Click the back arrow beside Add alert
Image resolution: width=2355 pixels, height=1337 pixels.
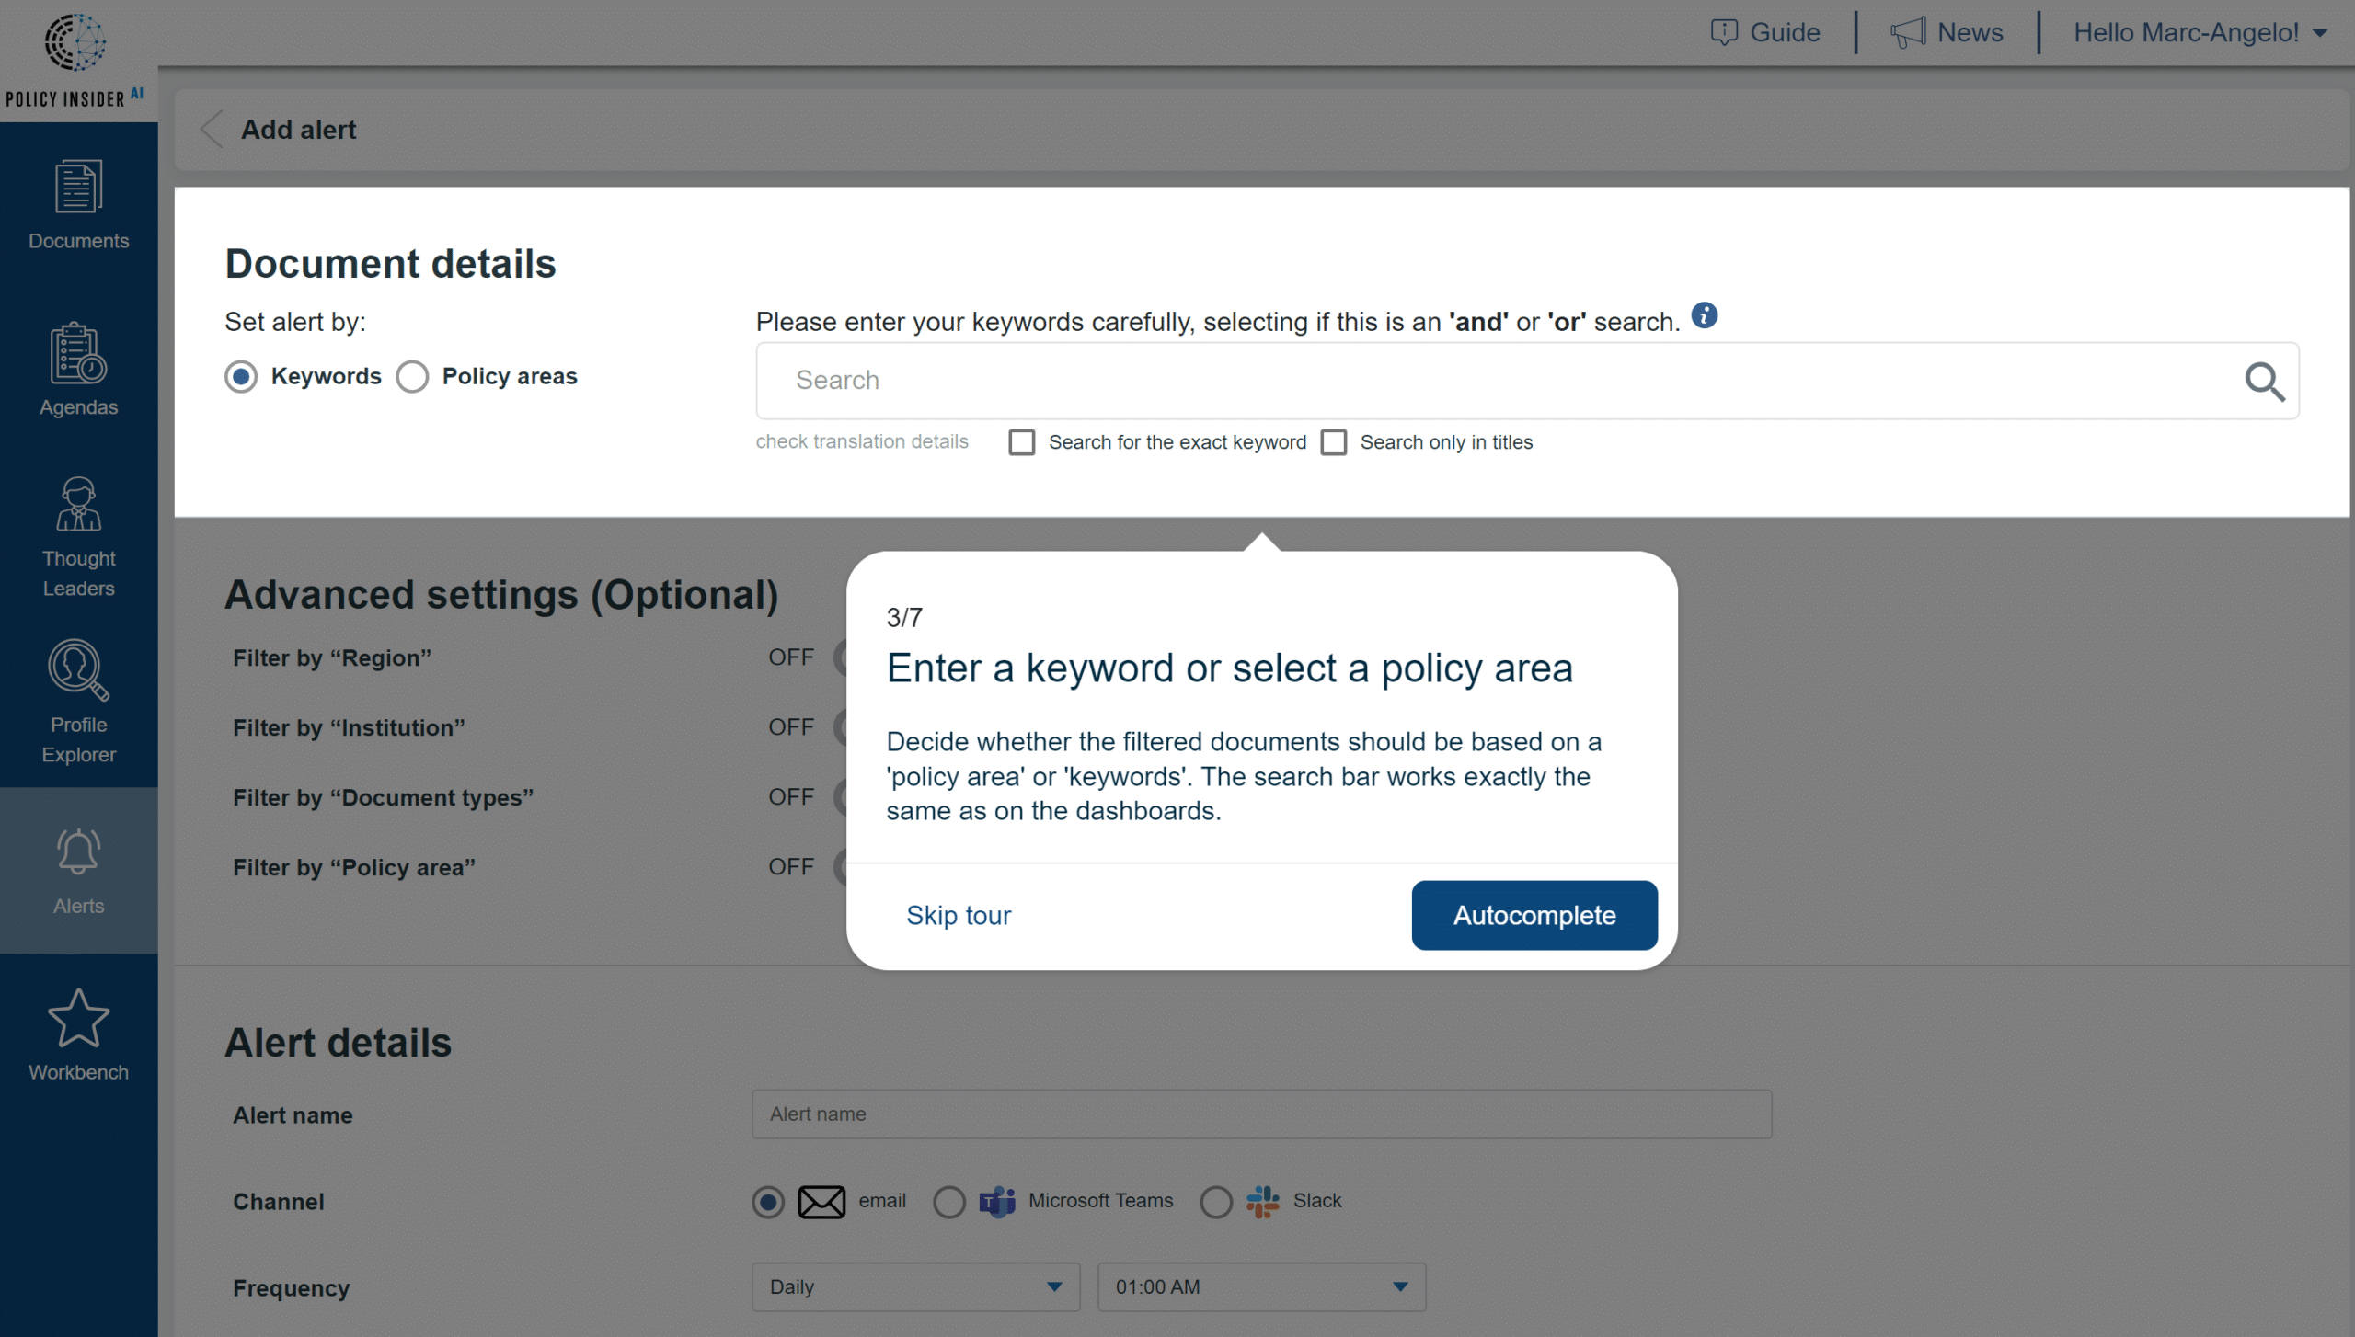213,130
